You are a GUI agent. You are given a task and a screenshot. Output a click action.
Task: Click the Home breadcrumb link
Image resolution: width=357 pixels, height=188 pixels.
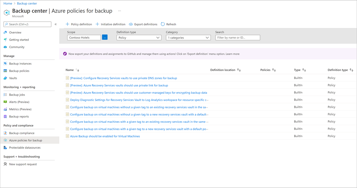tap(8, 4)
